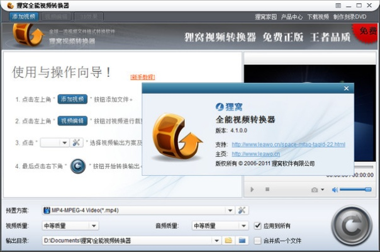Screen dimensions: 380x252
Task: Click the disabled 3D效果 toolbar button
Action: coord(89,17)
